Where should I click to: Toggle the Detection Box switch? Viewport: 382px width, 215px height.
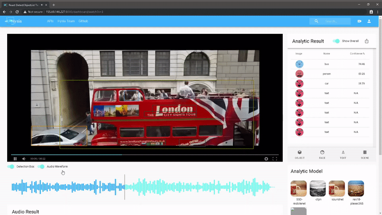11,166
